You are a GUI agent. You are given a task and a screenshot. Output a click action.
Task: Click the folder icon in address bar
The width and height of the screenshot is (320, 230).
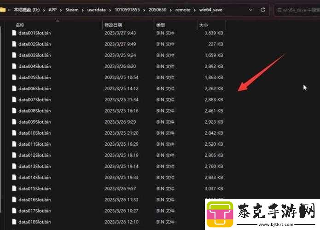pyautogui.click(x=2, y=10)
